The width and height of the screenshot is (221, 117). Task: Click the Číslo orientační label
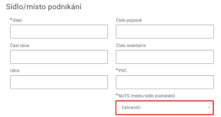coord(131,46)
